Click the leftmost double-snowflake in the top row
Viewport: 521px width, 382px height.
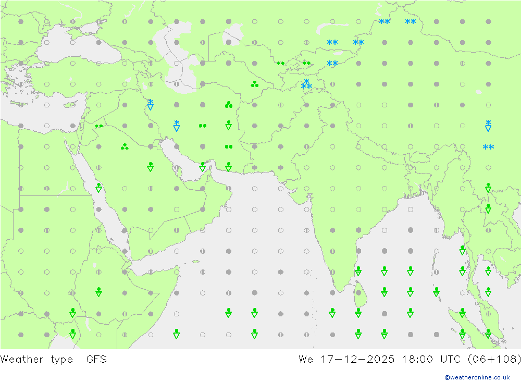(384, 21)
